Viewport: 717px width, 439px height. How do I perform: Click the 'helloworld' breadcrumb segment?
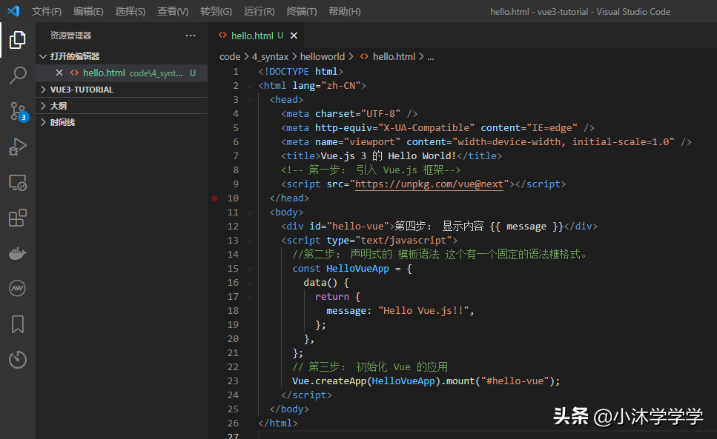pos(323,56)
